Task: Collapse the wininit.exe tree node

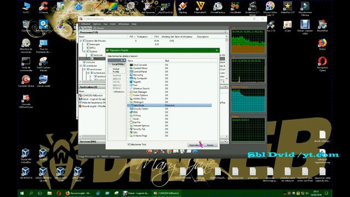Action: click(x=81, y=66)
